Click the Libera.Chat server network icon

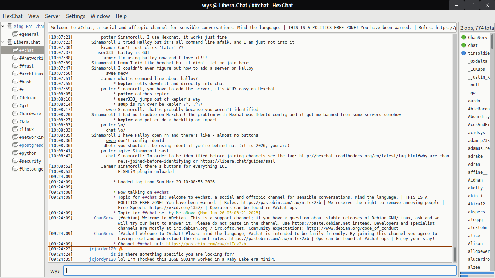[x=10, y=42]
